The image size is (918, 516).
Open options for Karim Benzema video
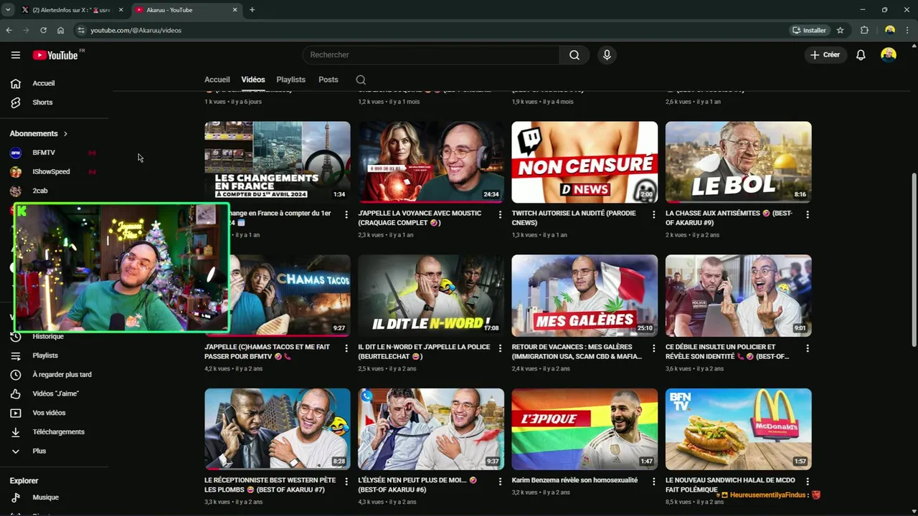coord(653,482)
